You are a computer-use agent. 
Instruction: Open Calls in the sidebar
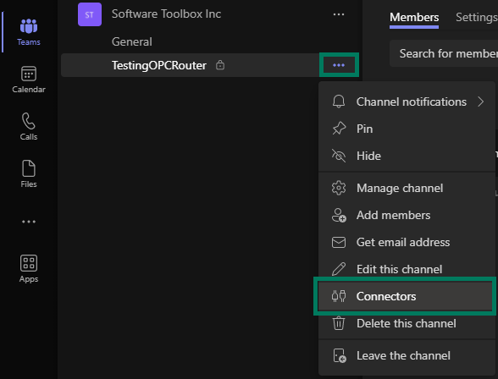(x=29, y=126)
